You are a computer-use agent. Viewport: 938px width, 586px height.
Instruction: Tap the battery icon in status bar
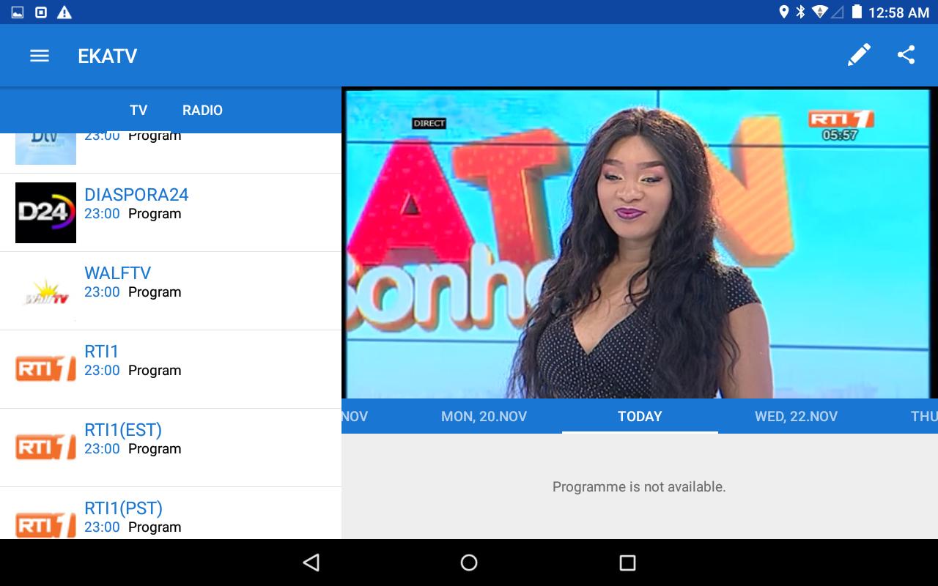pos(857,12)
